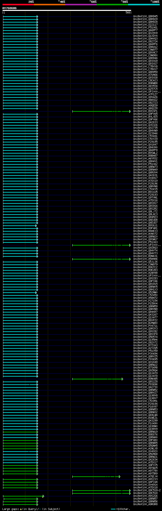The height and width of the screenshot is (511, 162).
Task: Select the UniRef100_A9S2G6 hit label
Action: 145,496
